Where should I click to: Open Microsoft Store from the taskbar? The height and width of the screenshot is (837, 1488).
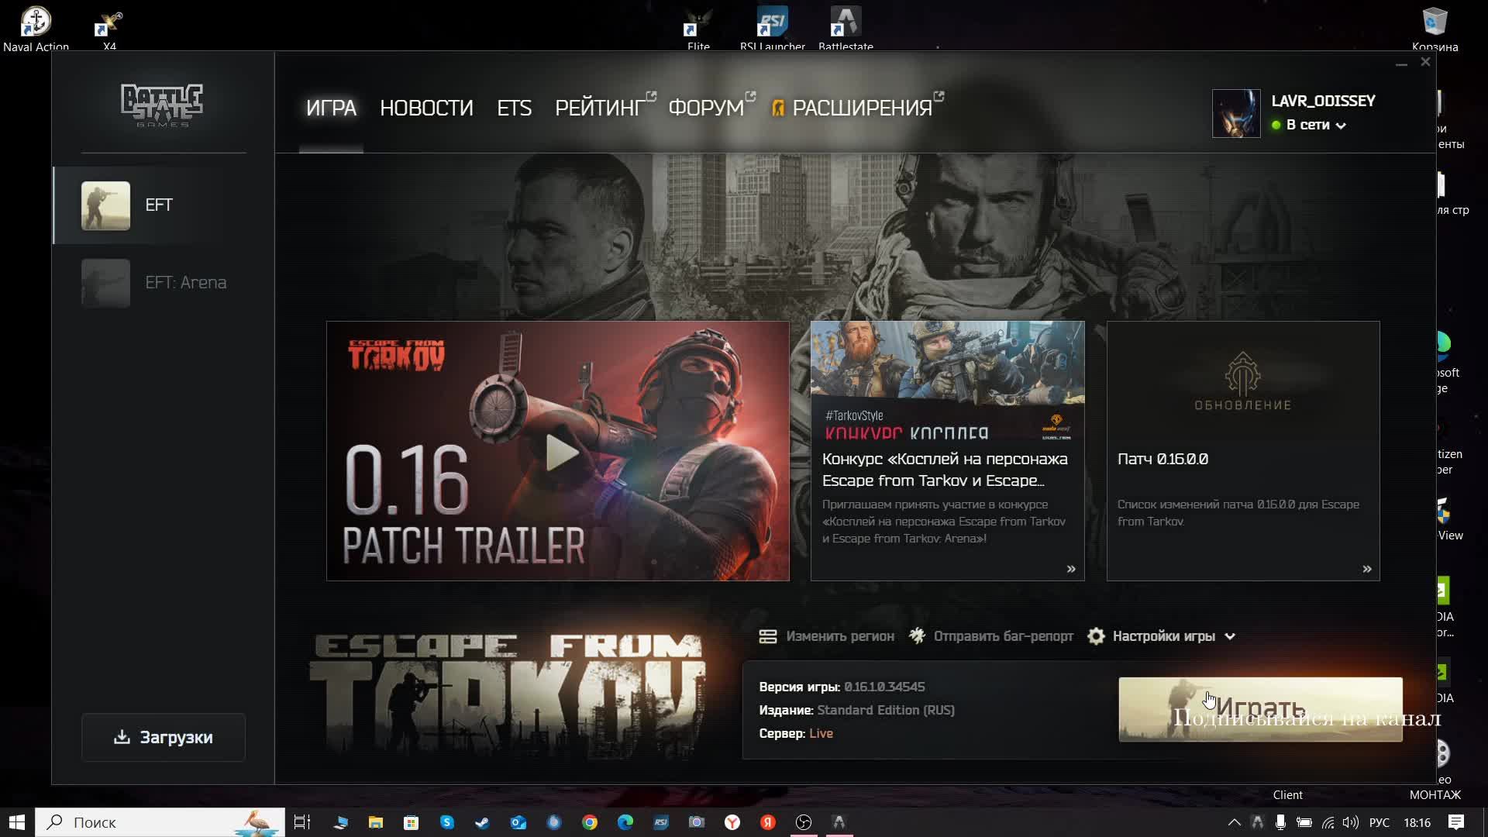pos(412,822)
